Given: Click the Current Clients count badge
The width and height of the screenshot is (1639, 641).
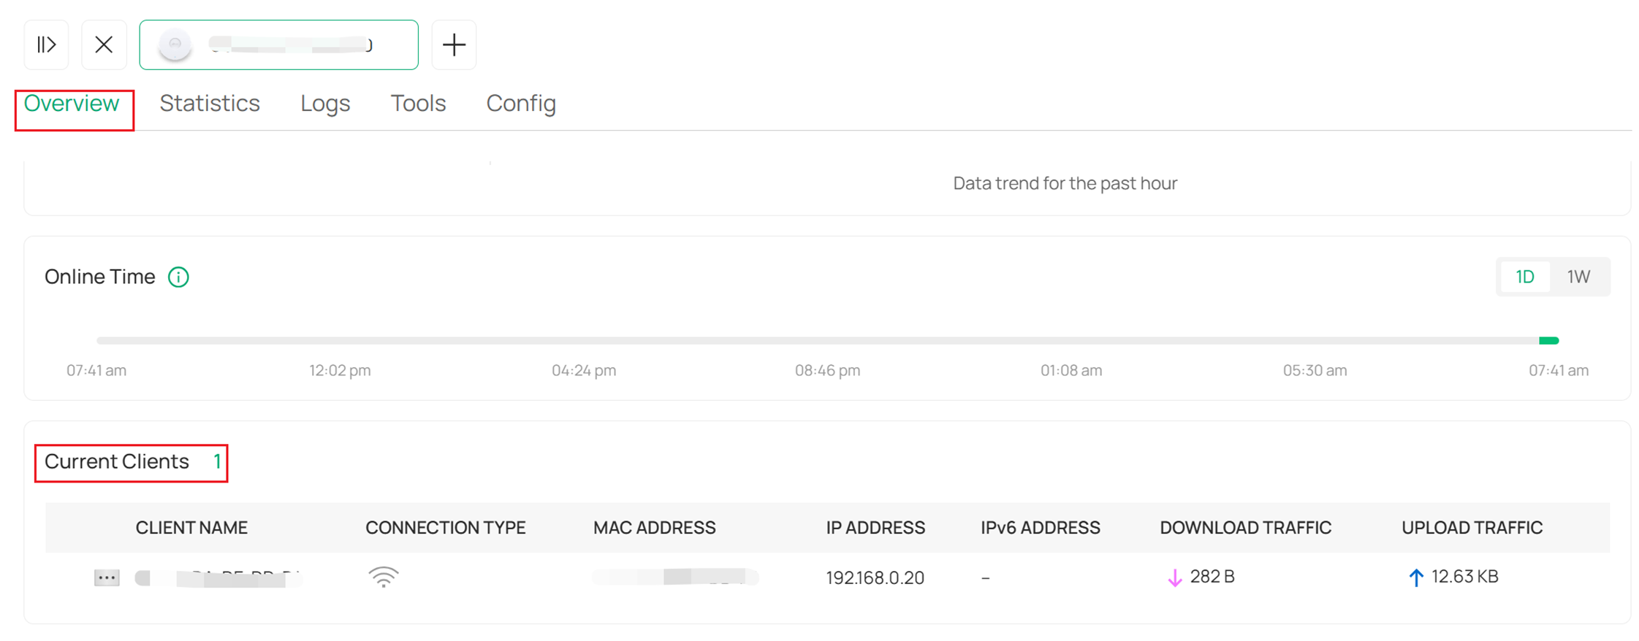Looking at the screenshot, I should (x=217, y=461).
